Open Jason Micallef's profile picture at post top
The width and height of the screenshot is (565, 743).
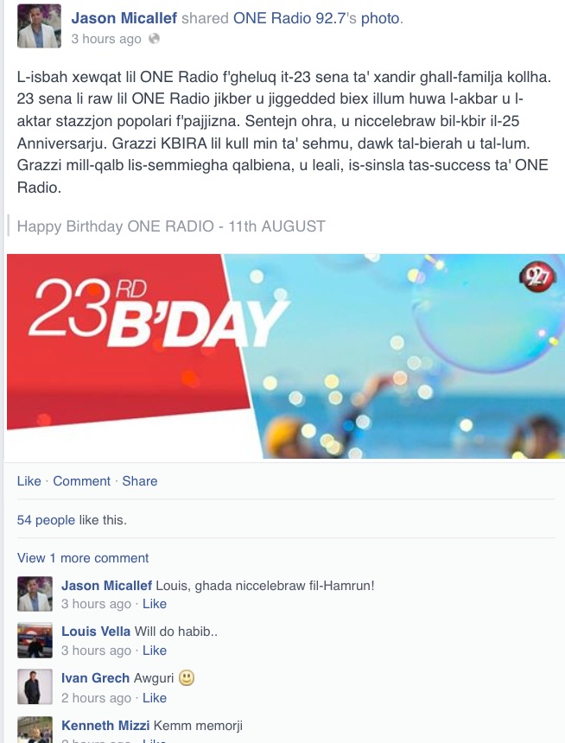pos(40,26)
